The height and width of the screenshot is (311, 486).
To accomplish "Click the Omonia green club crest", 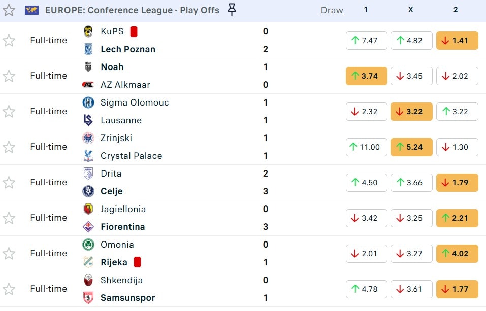I will pos(88,245).
